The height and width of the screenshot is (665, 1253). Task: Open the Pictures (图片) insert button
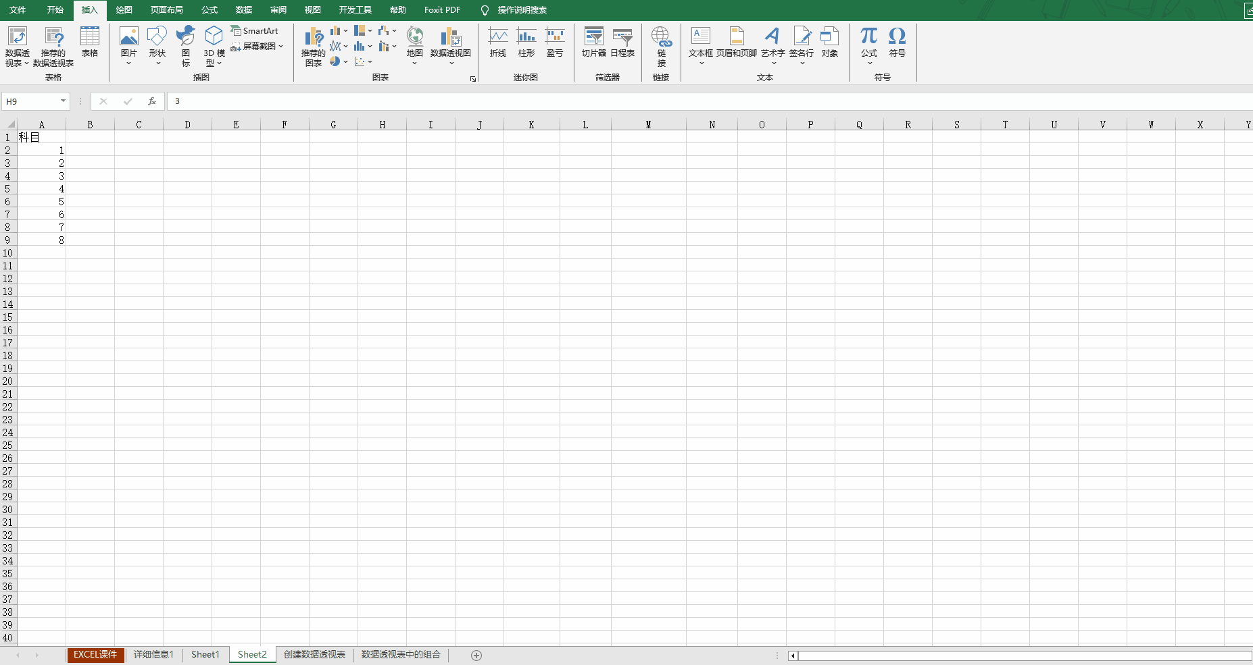point(128,37)
